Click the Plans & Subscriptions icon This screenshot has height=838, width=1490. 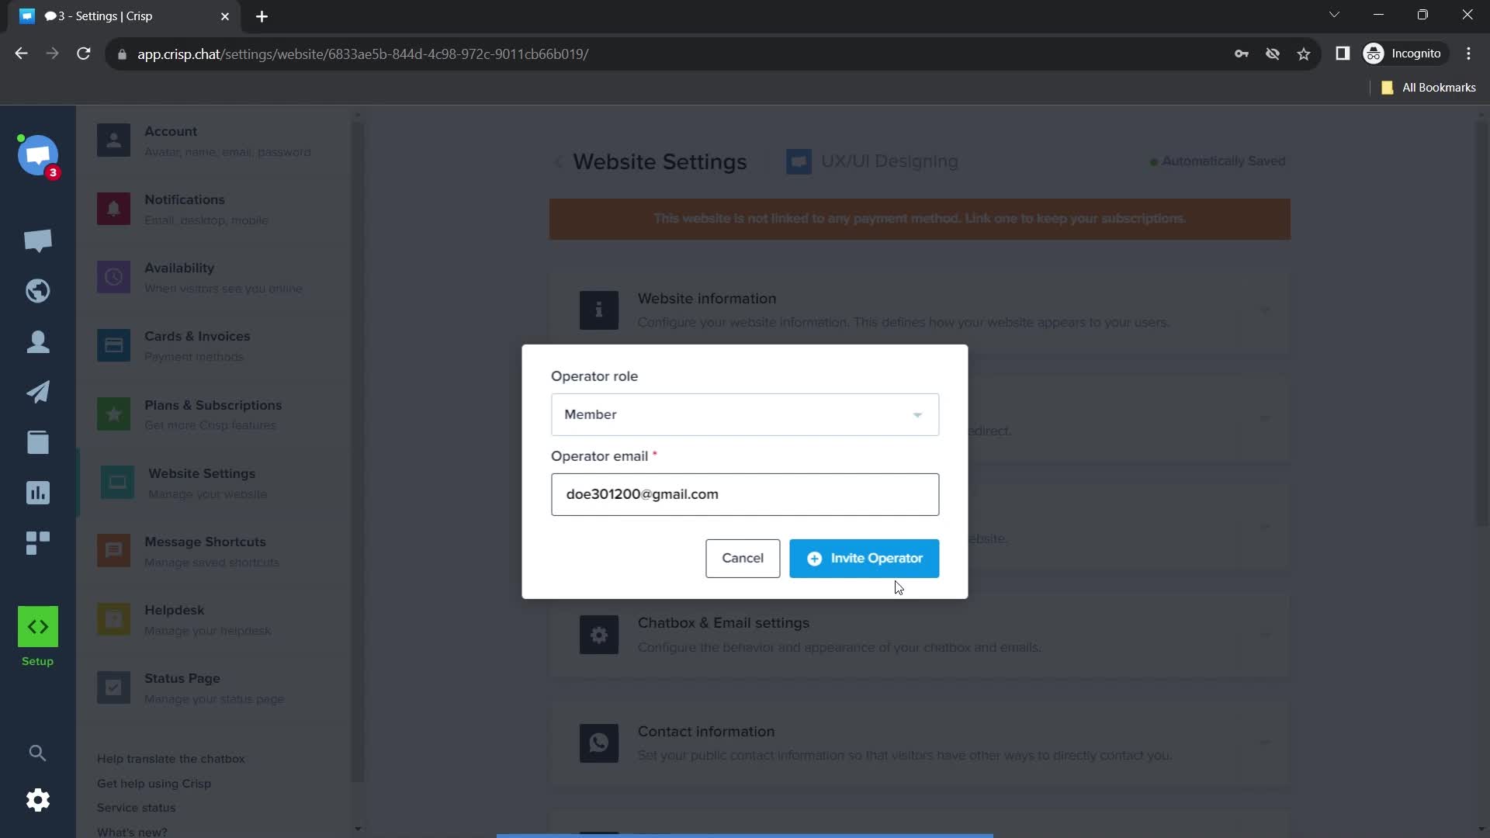point(113,415)
